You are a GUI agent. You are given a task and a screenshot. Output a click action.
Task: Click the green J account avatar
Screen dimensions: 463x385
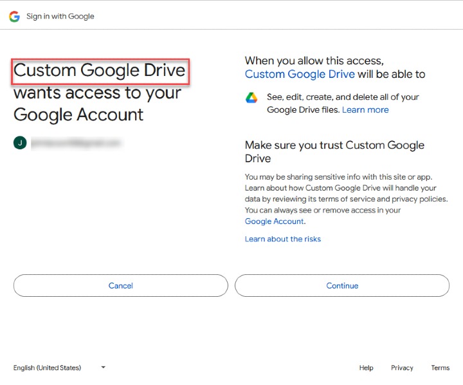(x=20, y=143)
